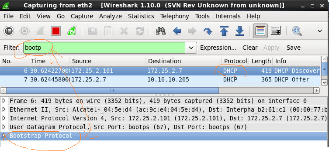Click the packet list horizontal scrollbar thumb

pos(112,90)
